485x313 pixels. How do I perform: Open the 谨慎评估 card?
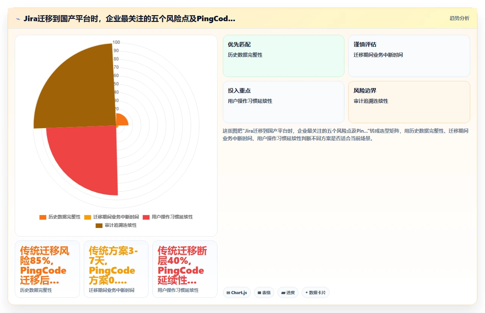pos(409,56)
